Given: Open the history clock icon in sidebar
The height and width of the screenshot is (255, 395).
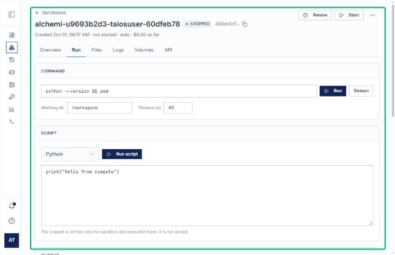Looking at the screenshot, I should (12, 60).
